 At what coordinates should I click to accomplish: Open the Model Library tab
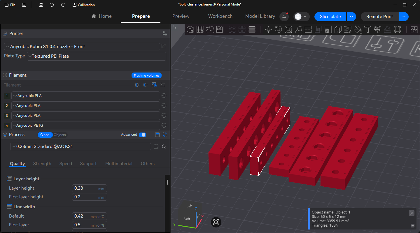[x=260, y=16]
